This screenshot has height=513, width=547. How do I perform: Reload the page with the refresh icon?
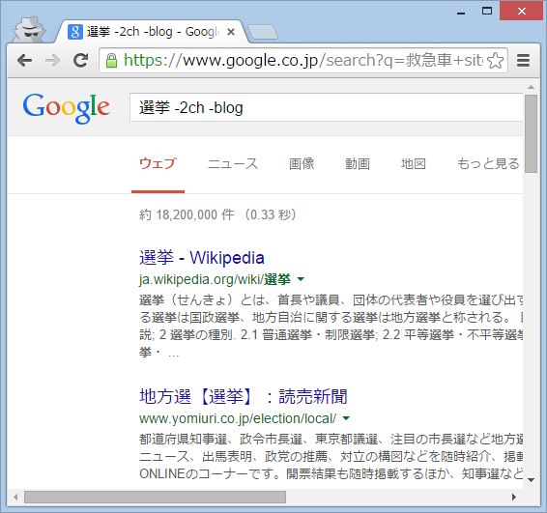point(80,60)
